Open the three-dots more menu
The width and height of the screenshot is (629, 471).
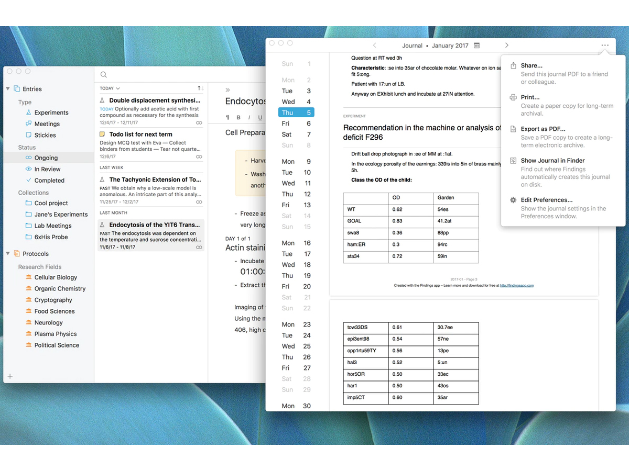[605, 46]
